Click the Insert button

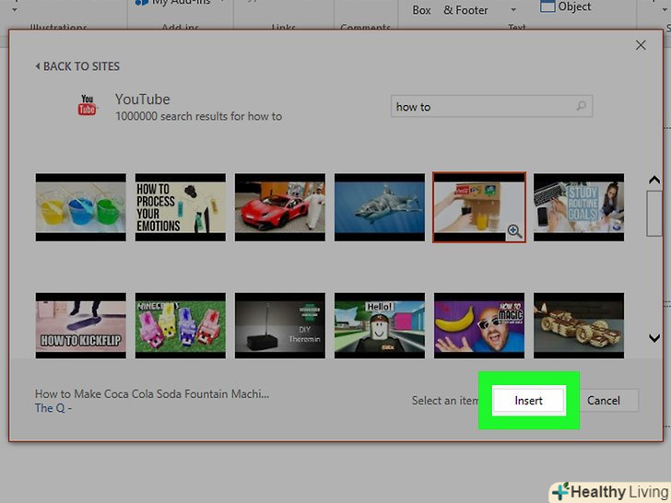click(x=528, y=401)
